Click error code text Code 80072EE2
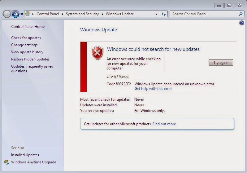Screen dimensions: 247x173 click(119, 84)
